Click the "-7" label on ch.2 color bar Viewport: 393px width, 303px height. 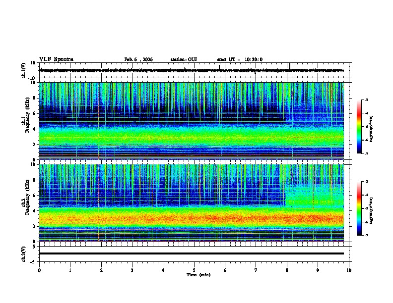[366, 235]
